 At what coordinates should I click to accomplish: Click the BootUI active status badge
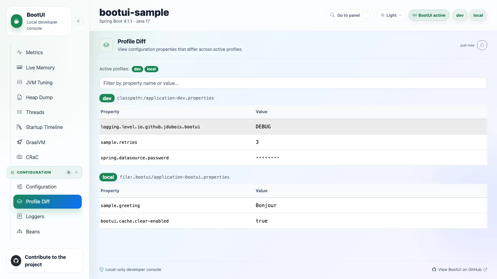point(429,15)
